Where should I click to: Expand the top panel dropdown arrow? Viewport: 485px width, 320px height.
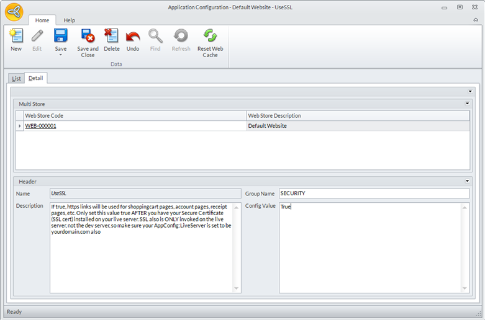(x=470, y=91)
